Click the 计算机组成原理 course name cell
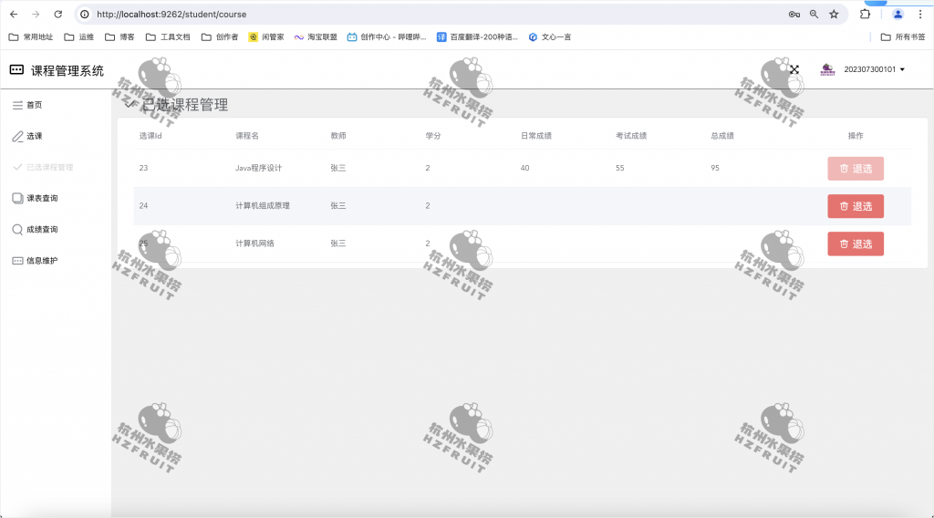934x518 pixels. point(263,205)
